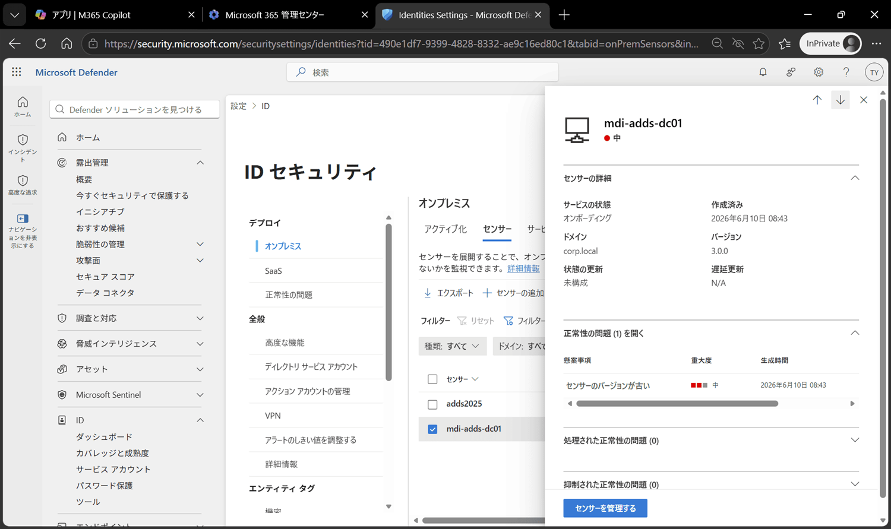Open the Learn more link

(523, 268)
